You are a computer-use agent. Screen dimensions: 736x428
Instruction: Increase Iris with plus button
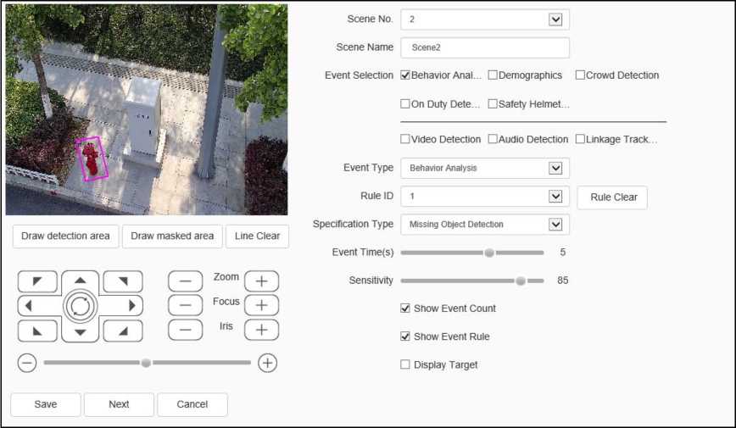point(261,330)
